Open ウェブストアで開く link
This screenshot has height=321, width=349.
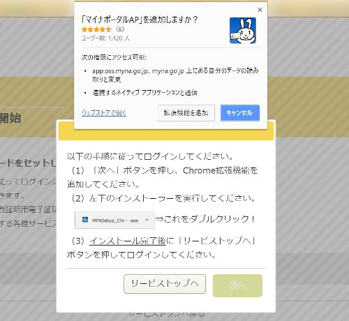pyautogui.click(x=104, y=113)
